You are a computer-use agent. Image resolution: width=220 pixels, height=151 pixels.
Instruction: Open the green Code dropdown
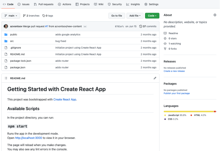pos(152,16)
